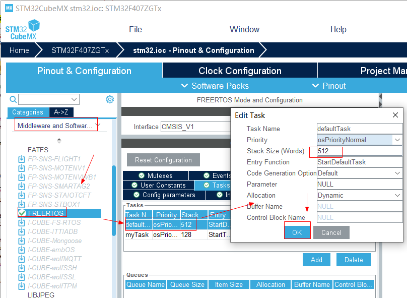Click Cancel in the Edit Task dialog
Viewport: 407px width, 298px height.
pos(331,232)
